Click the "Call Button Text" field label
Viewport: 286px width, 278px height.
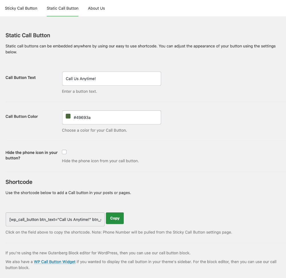21,78
